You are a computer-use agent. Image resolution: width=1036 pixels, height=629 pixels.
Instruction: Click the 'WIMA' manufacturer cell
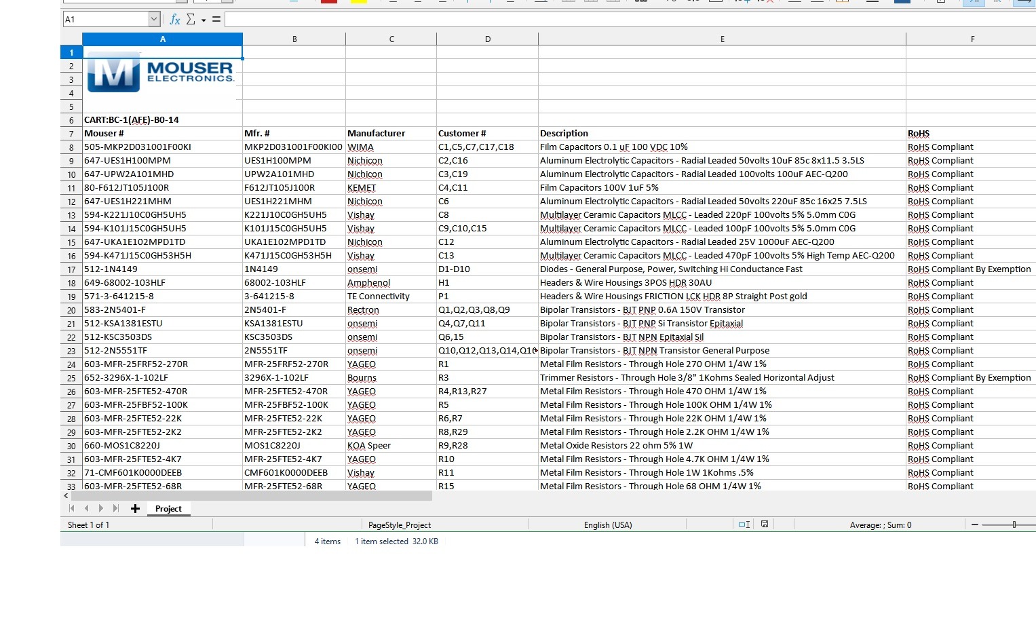point(391,147)
